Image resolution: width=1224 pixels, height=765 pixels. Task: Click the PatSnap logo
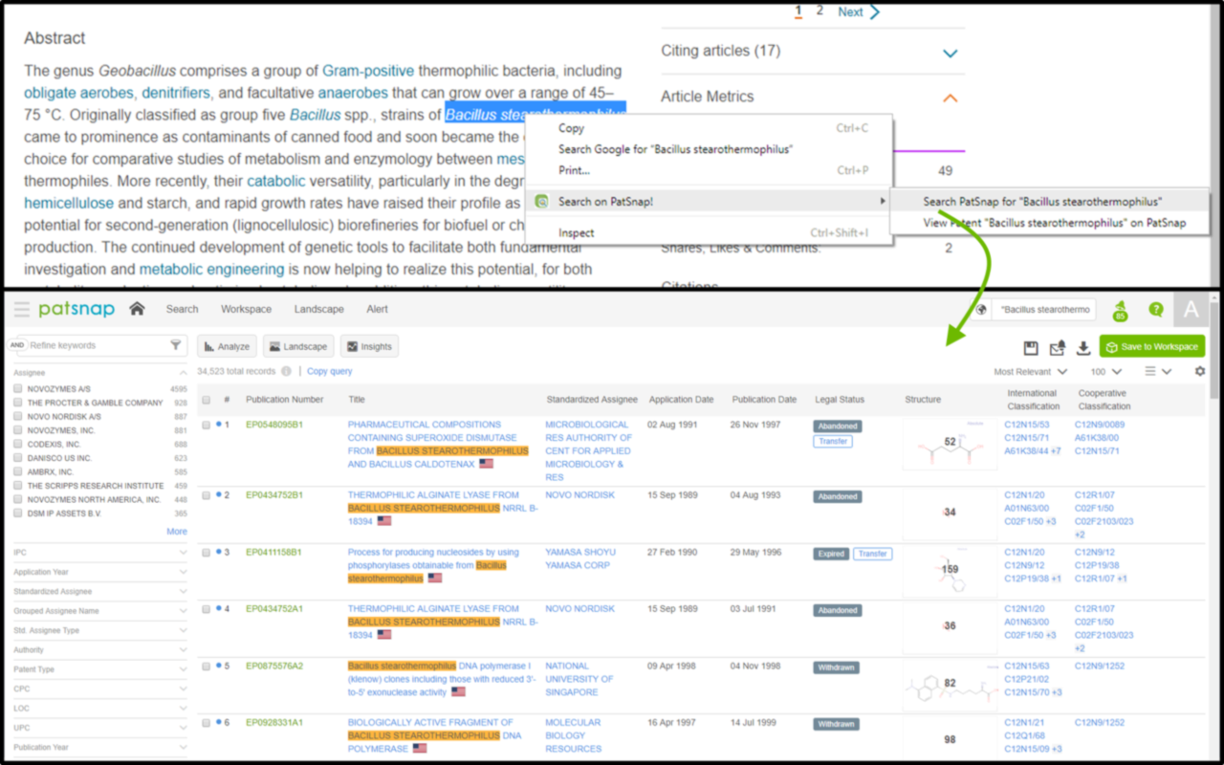coord(76,309)
